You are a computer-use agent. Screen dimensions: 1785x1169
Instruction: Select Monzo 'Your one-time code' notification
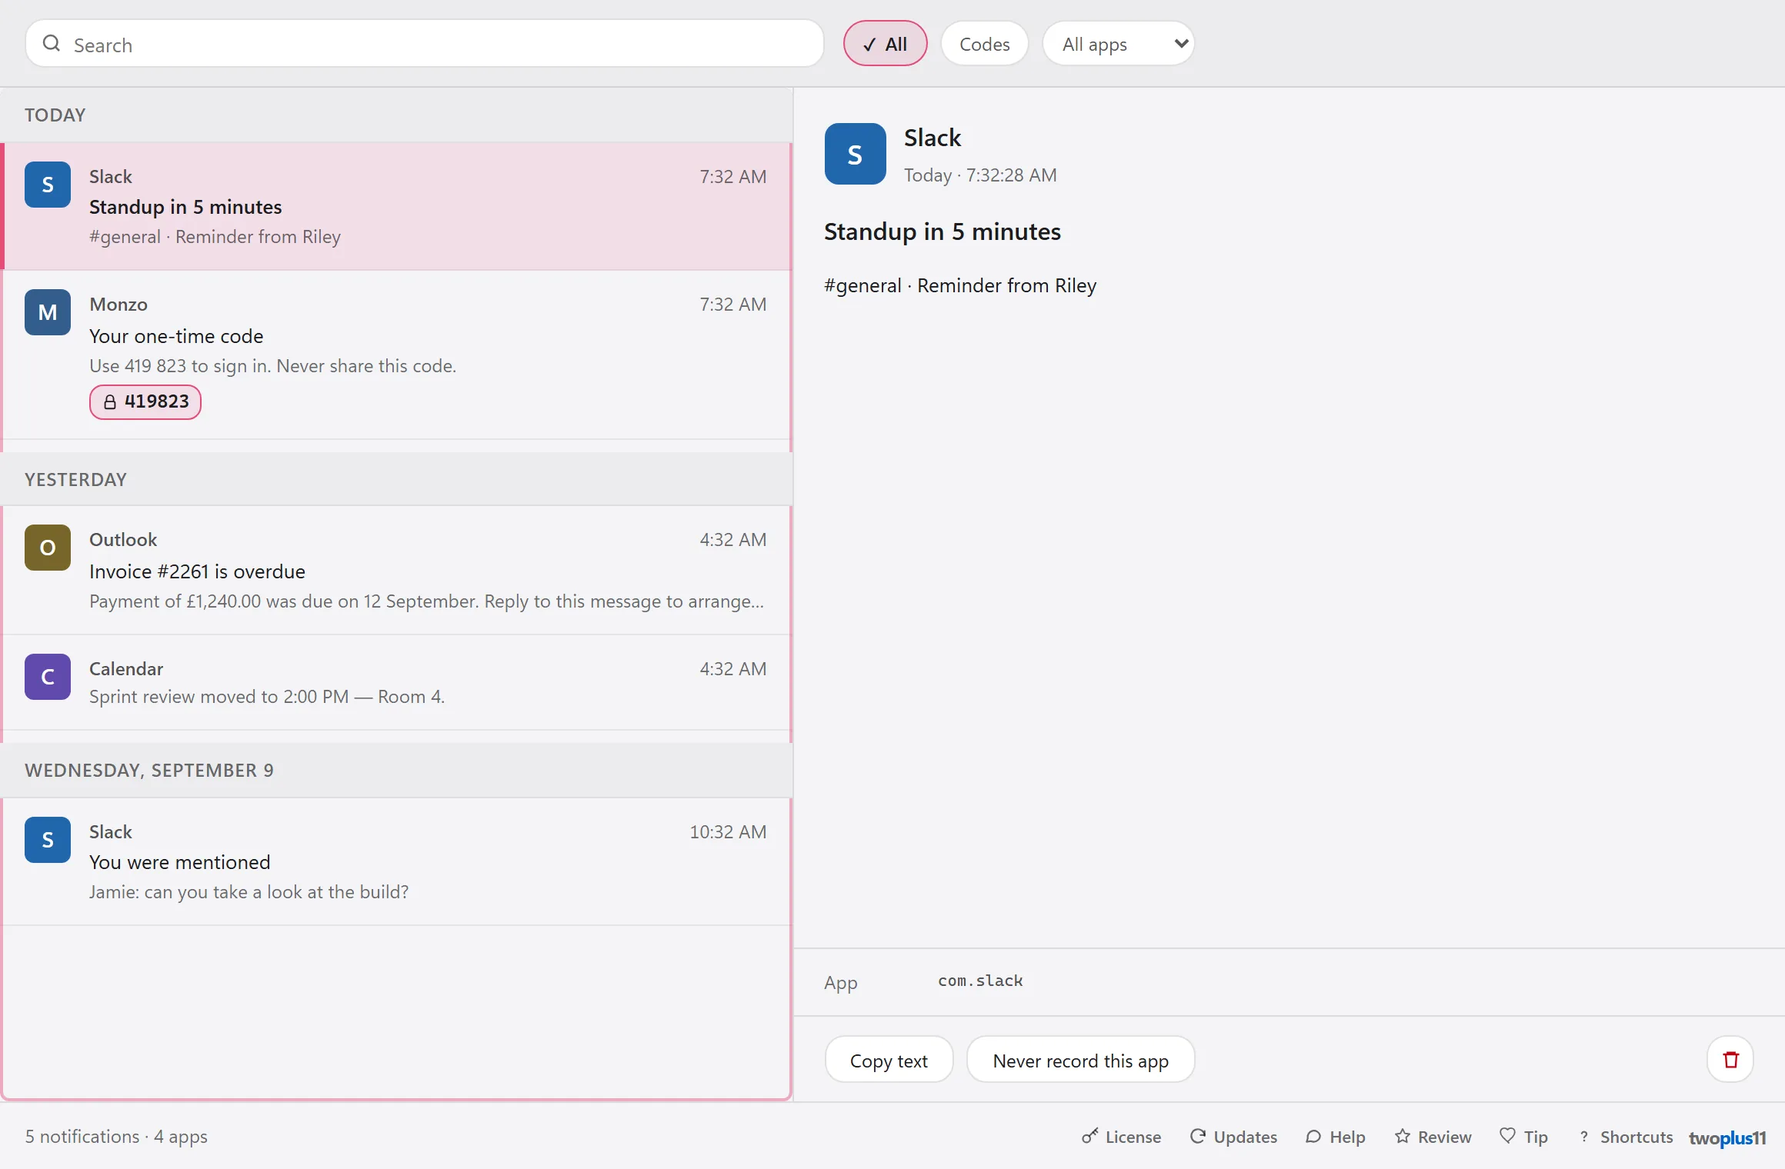tap(397, 355)
